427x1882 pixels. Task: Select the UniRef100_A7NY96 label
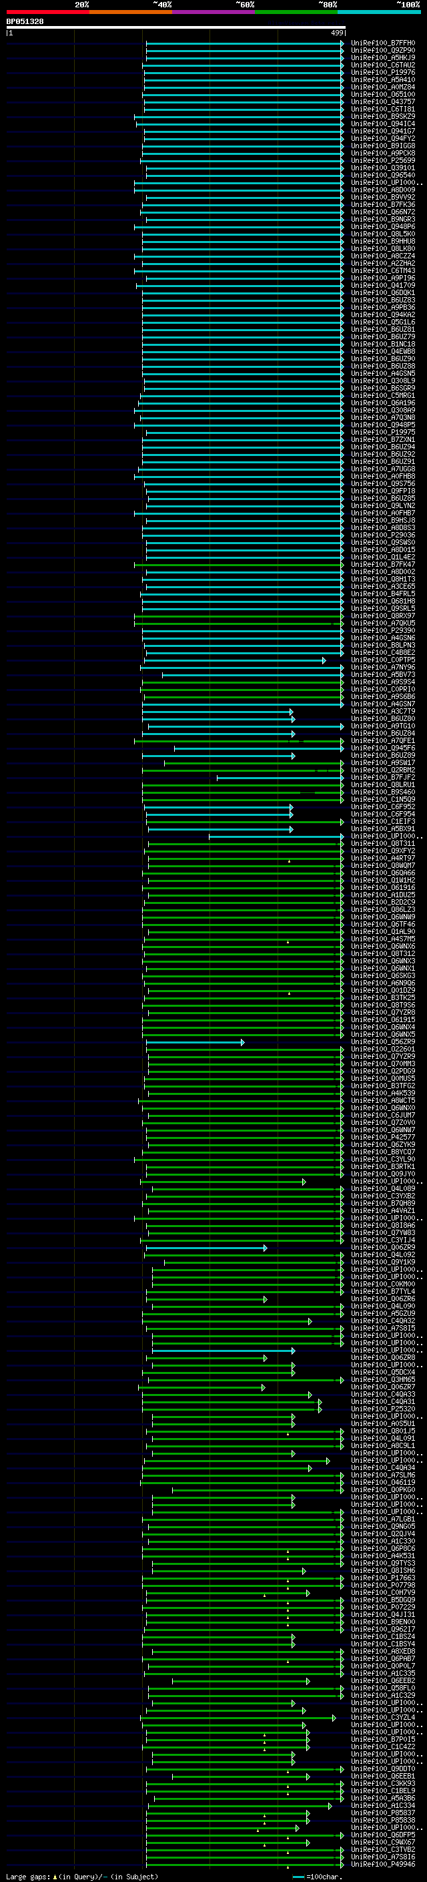tap(382, 668)
